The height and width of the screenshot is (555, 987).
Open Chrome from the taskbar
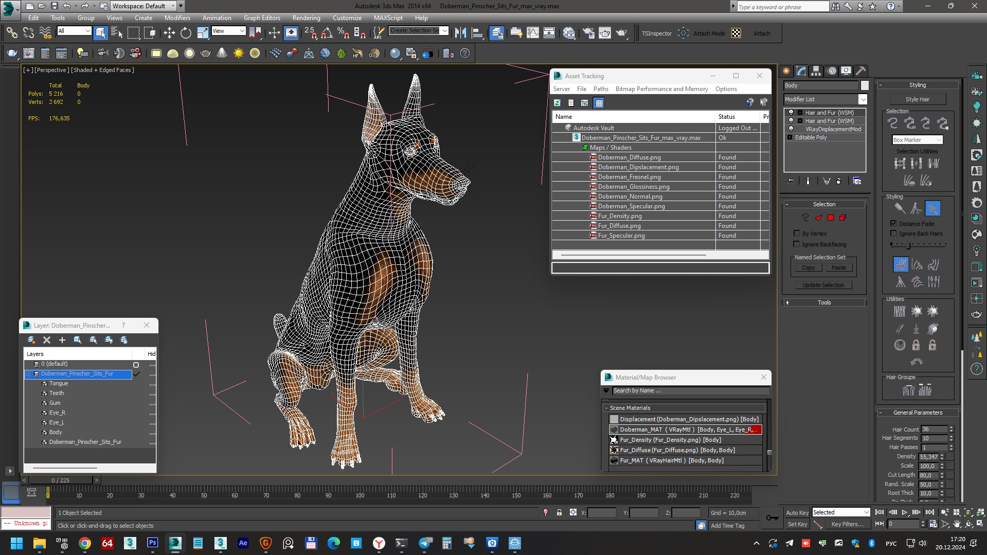coord(85,543)
